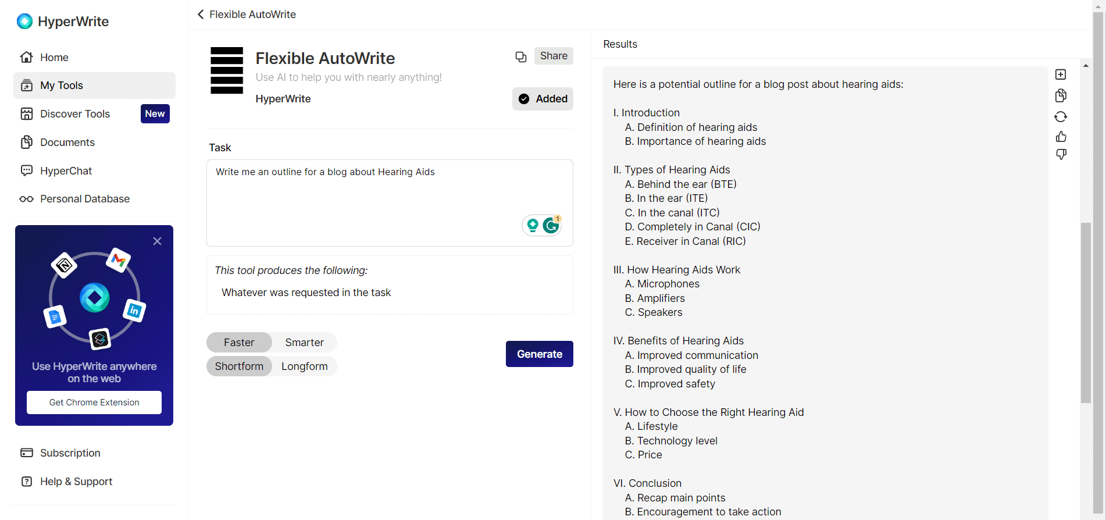Click the Grammarly icon in Task field
This screenshot has height=520, width=1106.
[551, 225]
